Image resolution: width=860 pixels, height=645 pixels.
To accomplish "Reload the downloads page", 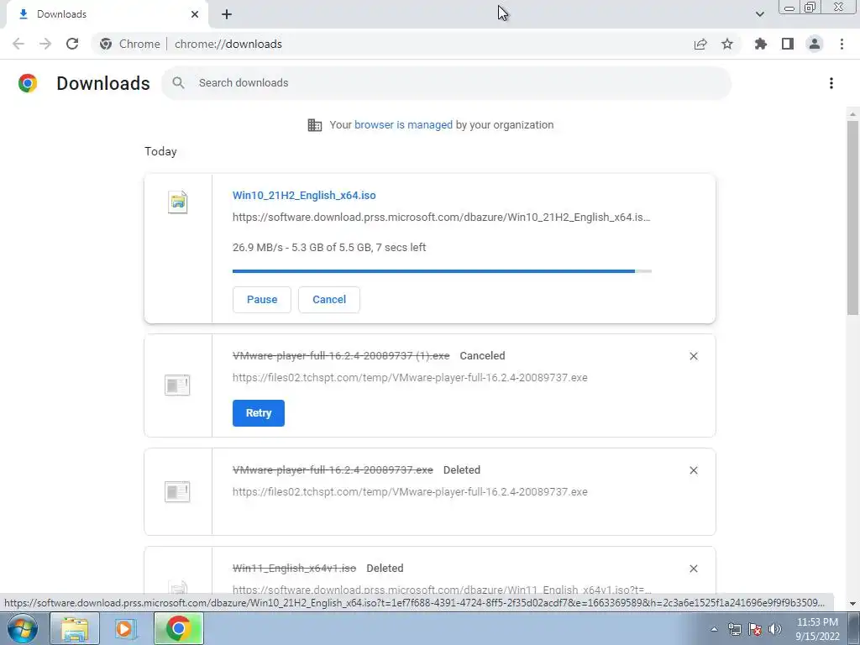I will (x=72, y=44).
